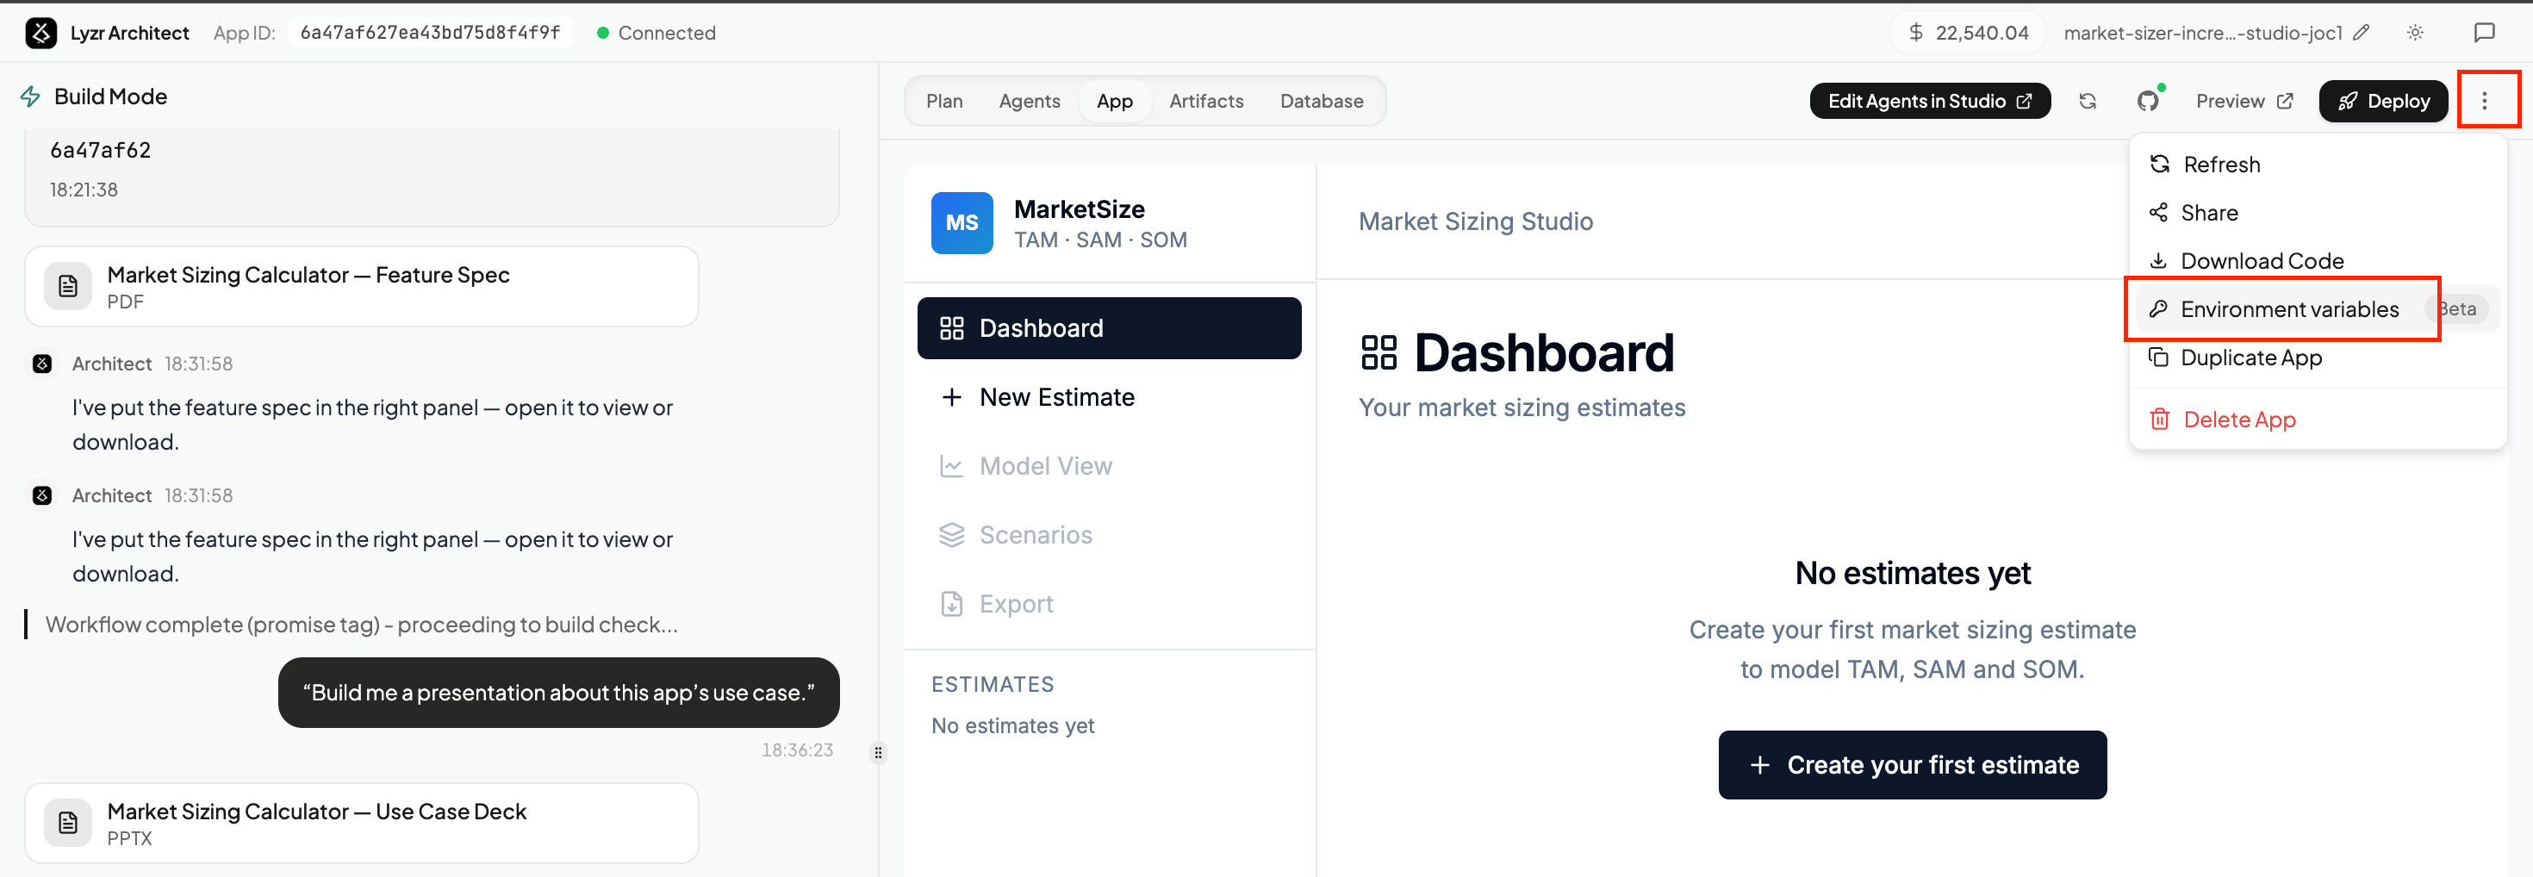Open the three-dot more options menu
Screen dimensions: 2533x877
[x=2484, y=102]
